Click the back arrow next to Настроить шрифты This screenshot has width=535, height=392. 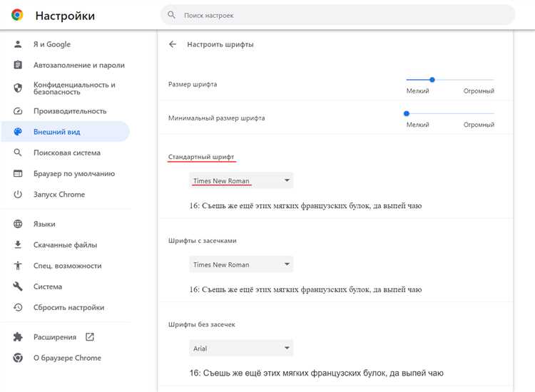tap(172, 44)
